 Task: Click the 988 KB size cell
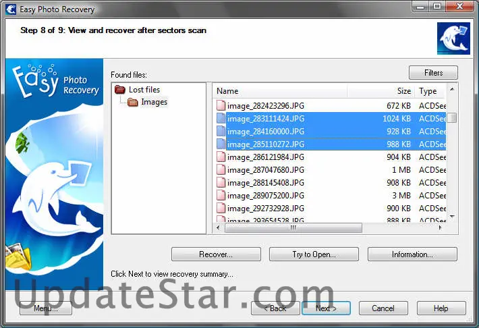(x=399, y=144)
